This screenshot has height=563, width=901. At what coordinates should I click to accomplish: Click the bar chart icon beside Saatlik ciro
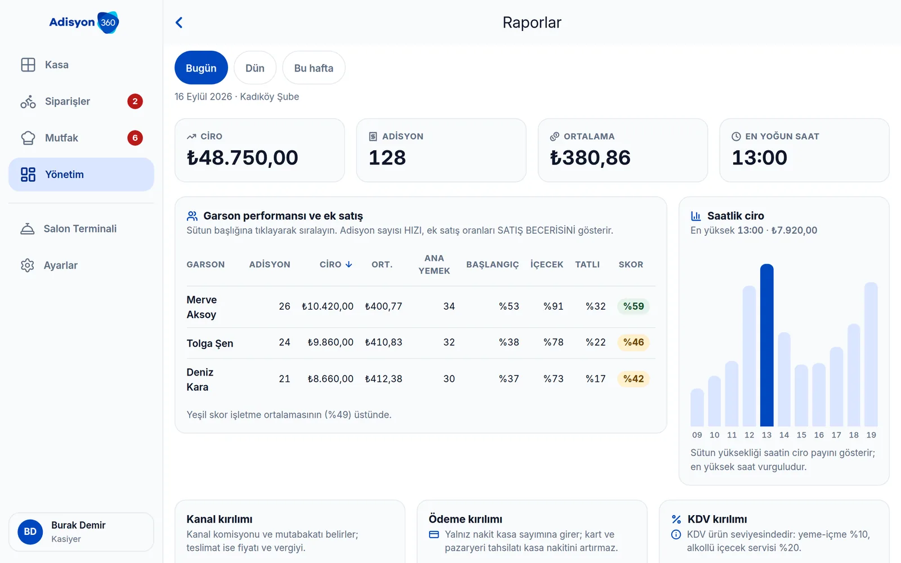point(696,216)
